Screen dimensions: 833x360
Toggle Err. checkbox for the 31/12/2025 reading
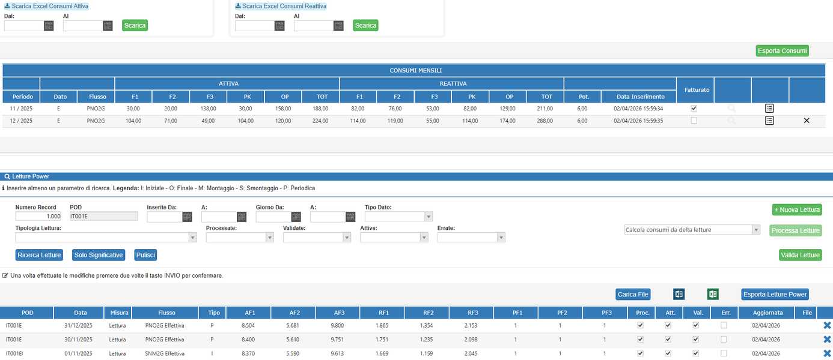coord(724,325)
